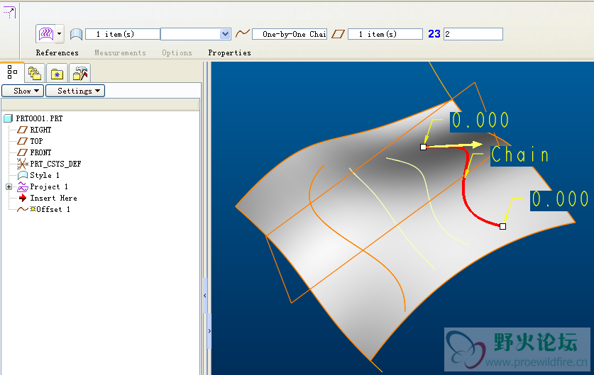
Task: Select PRT0001.PRT in the model tree
Action: tap(39, 118)
